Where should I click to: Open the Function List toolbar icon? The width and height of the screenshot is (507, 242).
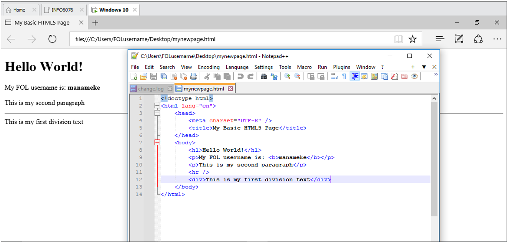(x=394, y=77)
